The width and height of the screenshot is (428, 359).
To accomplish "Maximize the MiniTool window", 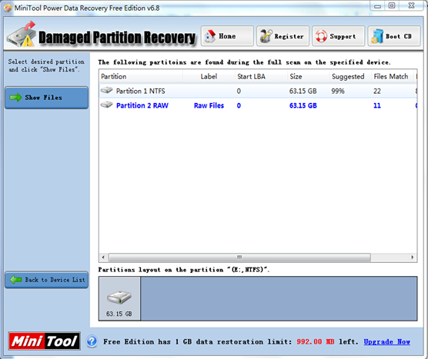I will click(392, 6).
